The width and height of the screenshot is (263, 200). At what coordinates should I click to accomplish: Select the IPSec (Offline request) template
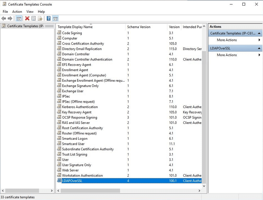tap(78, 102)
